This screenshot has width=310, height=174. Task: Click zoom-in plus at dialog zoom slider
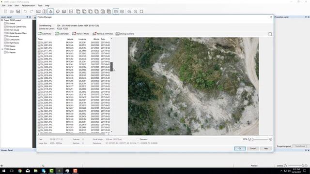[271, 139]
